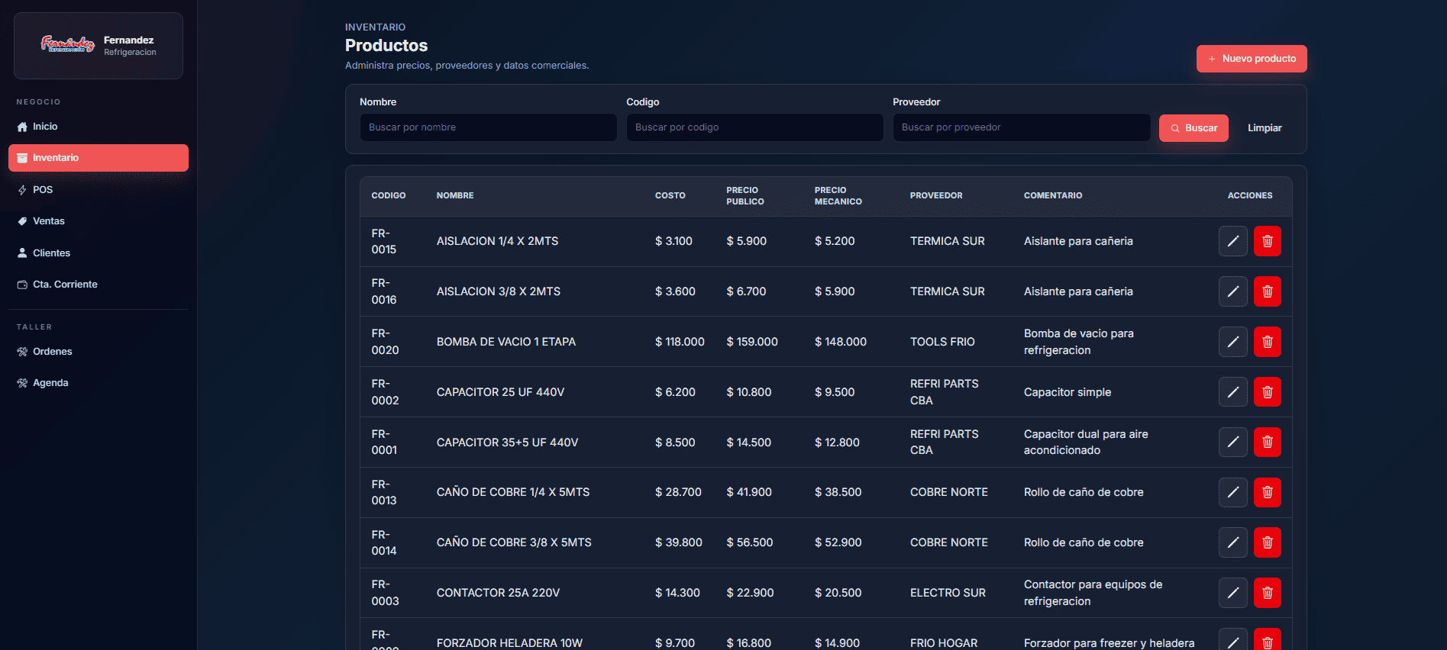
Task: Edit CAPACITOR 35+5 UF 440V product
Action: click(1232, 442)
